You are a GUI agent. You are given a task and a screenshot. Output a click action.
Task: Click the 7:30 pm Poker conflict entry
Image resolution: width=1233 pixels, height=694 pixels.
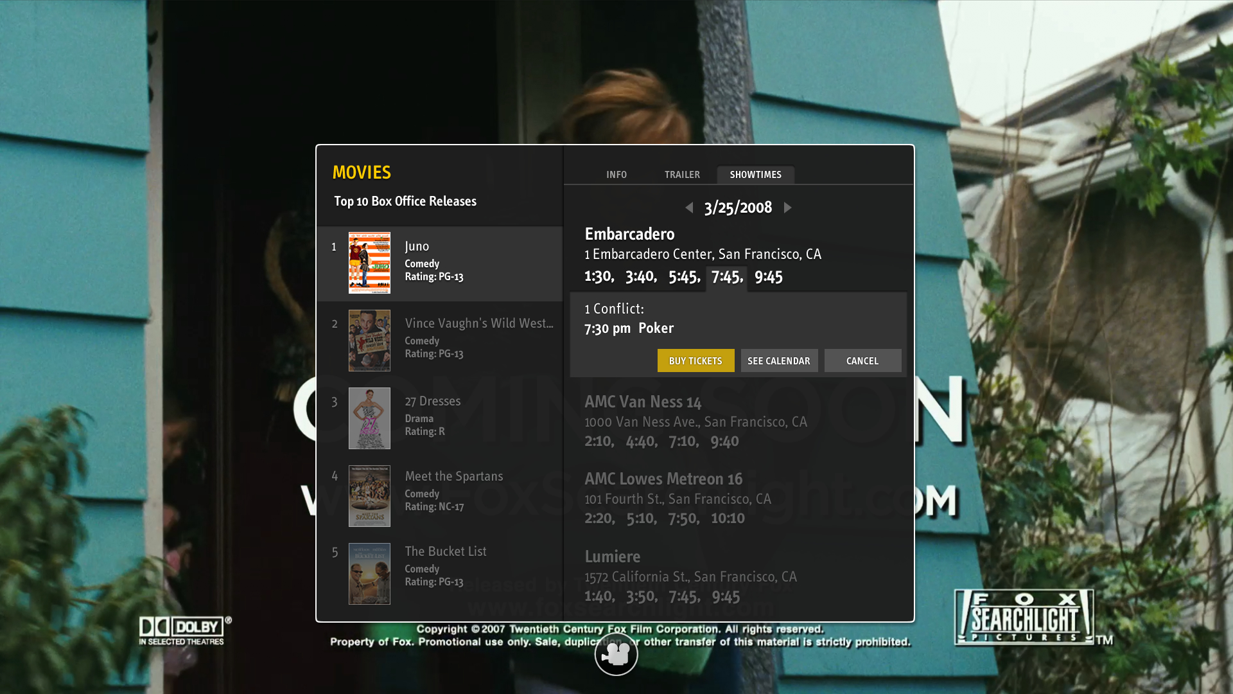pos(629,328)
